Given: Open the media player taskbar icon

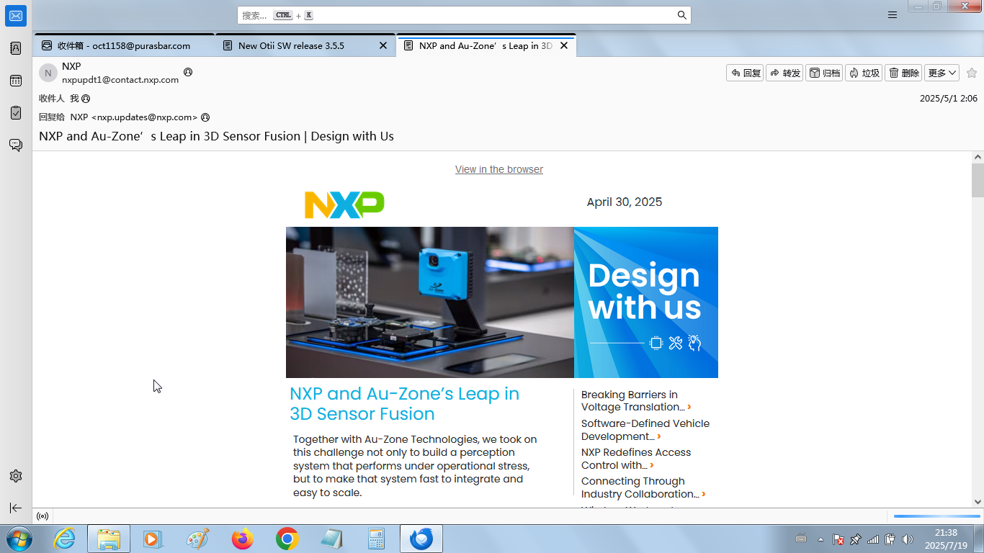Looking at the screenshot, I should (x=153, y=539).
